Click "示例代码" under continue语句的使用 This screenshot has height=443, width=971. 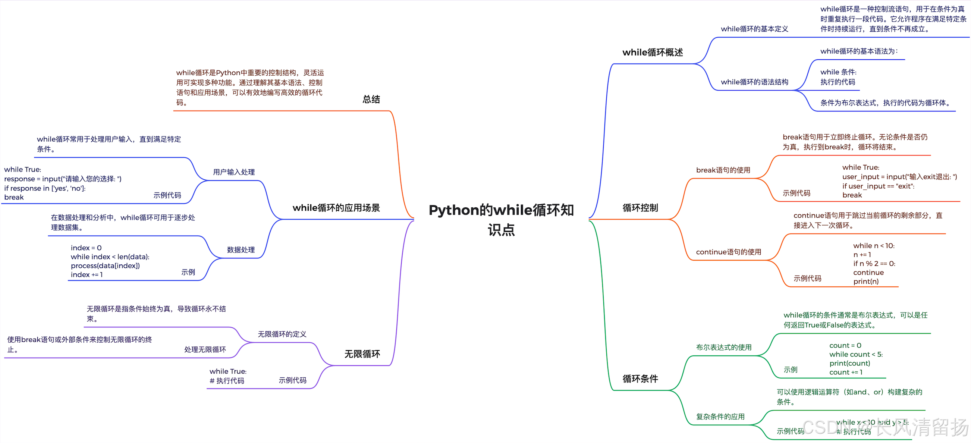click(807, 278)
